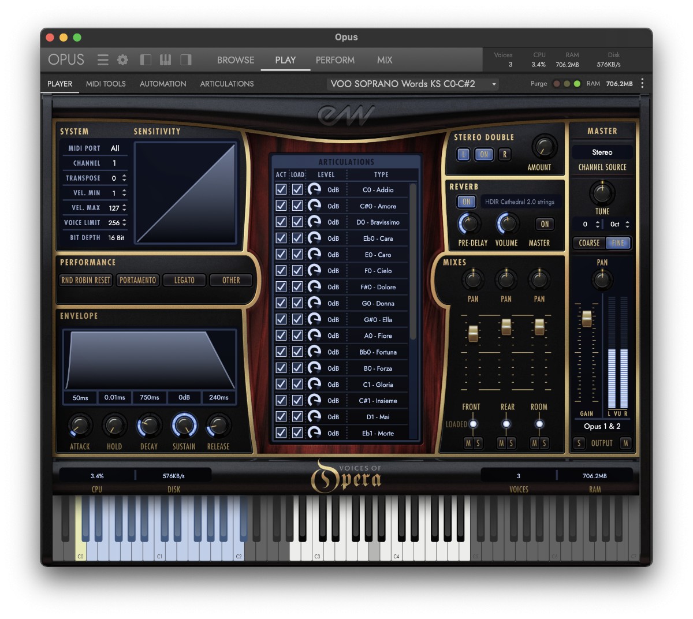Toggle ACT checkbox for A0 - Fiore
Viewport: 693px width, 619px height.
[x=281, y=335]
